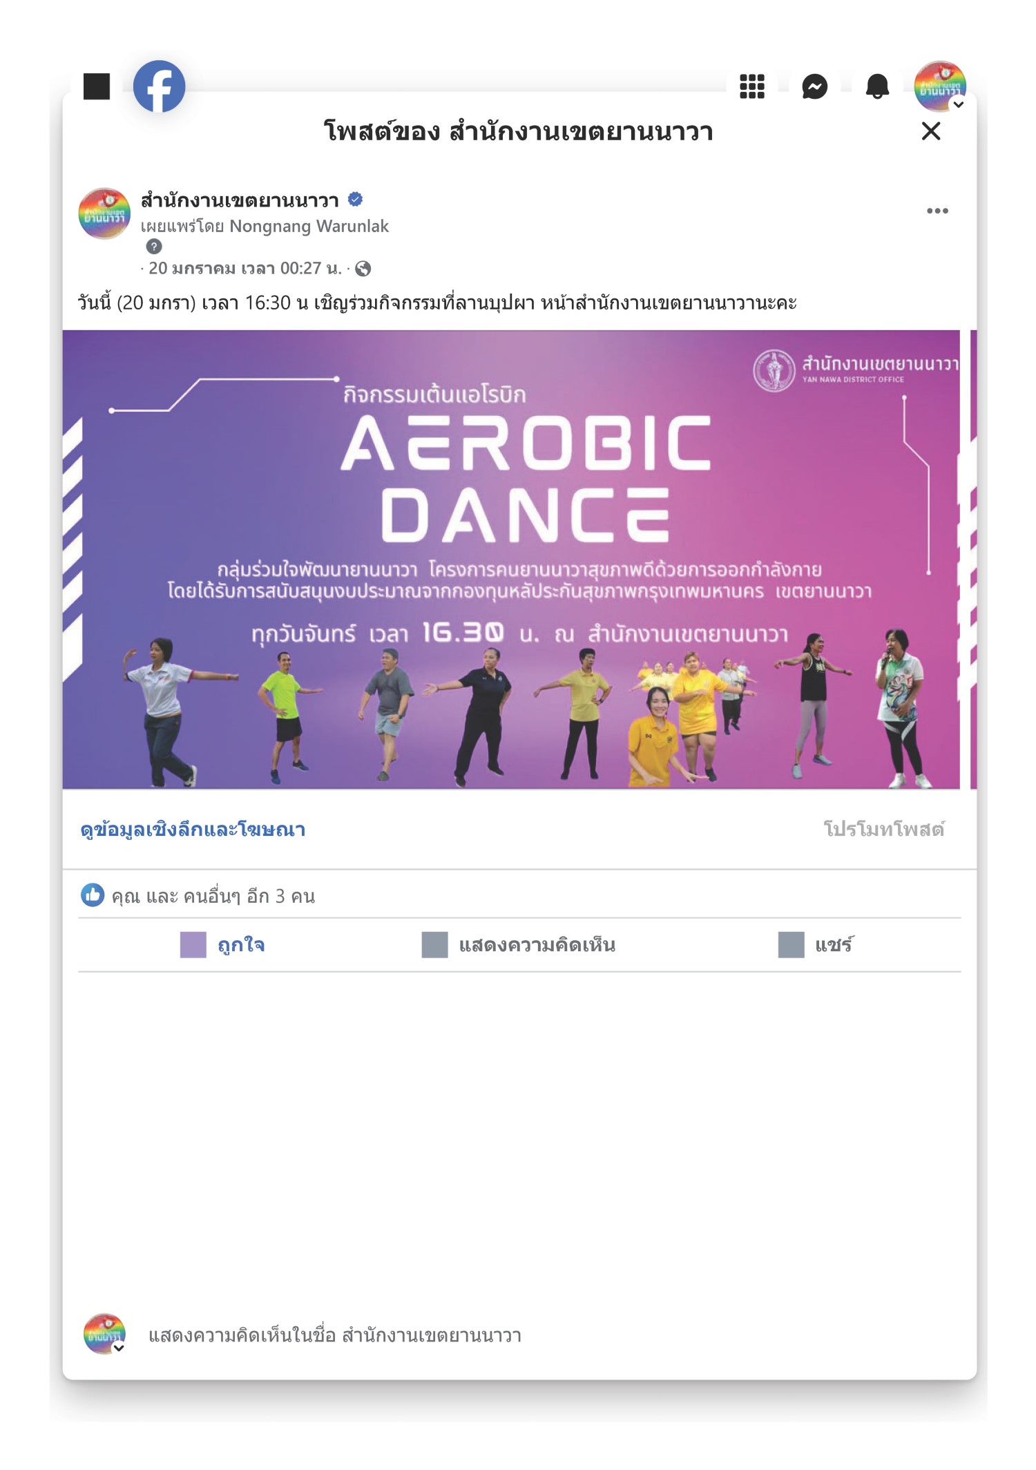This screenshot has width=1036, height=1470.
Task: Switch commenting identity via bottom avatar
Action: [x=104, y=1334]
